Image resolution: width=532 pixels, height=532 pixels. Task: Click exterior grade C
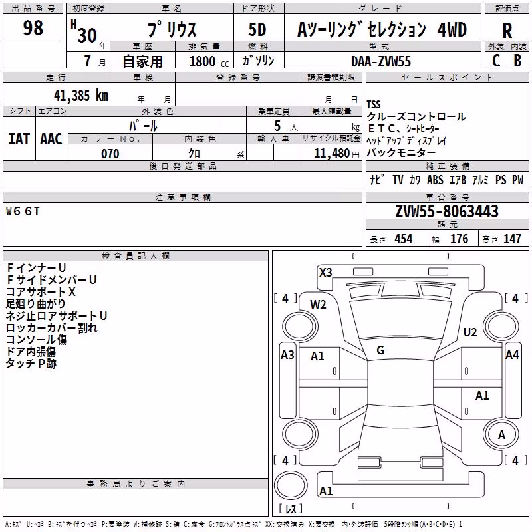tap(496, 61)
